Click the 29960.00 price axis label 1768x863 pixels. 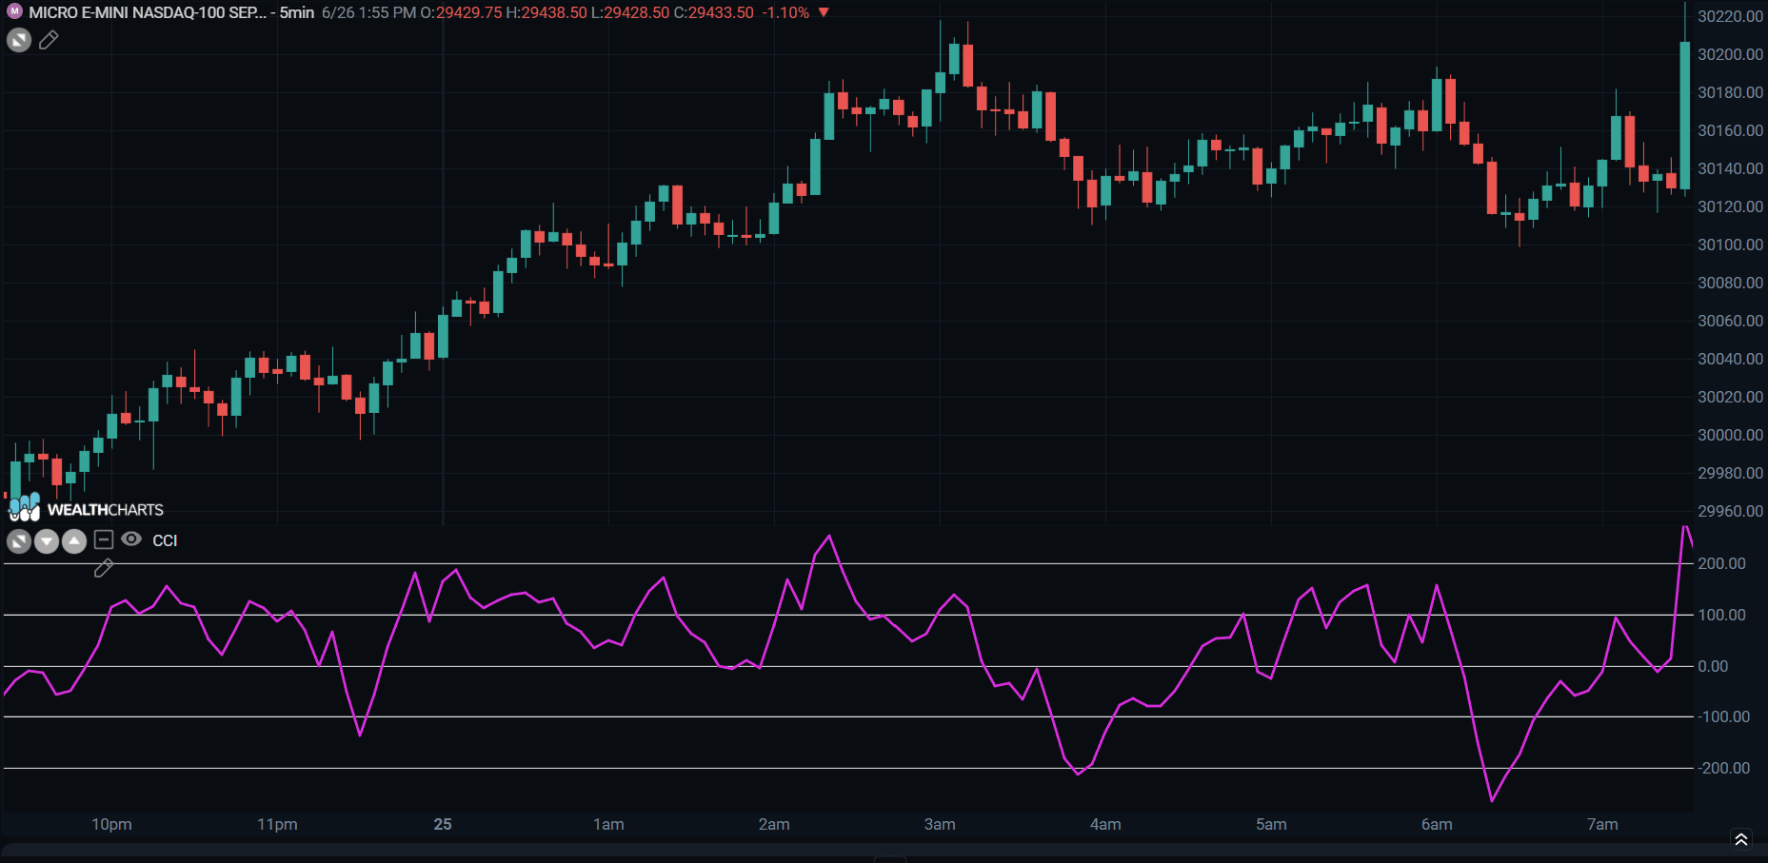[x=1730, y=511]
